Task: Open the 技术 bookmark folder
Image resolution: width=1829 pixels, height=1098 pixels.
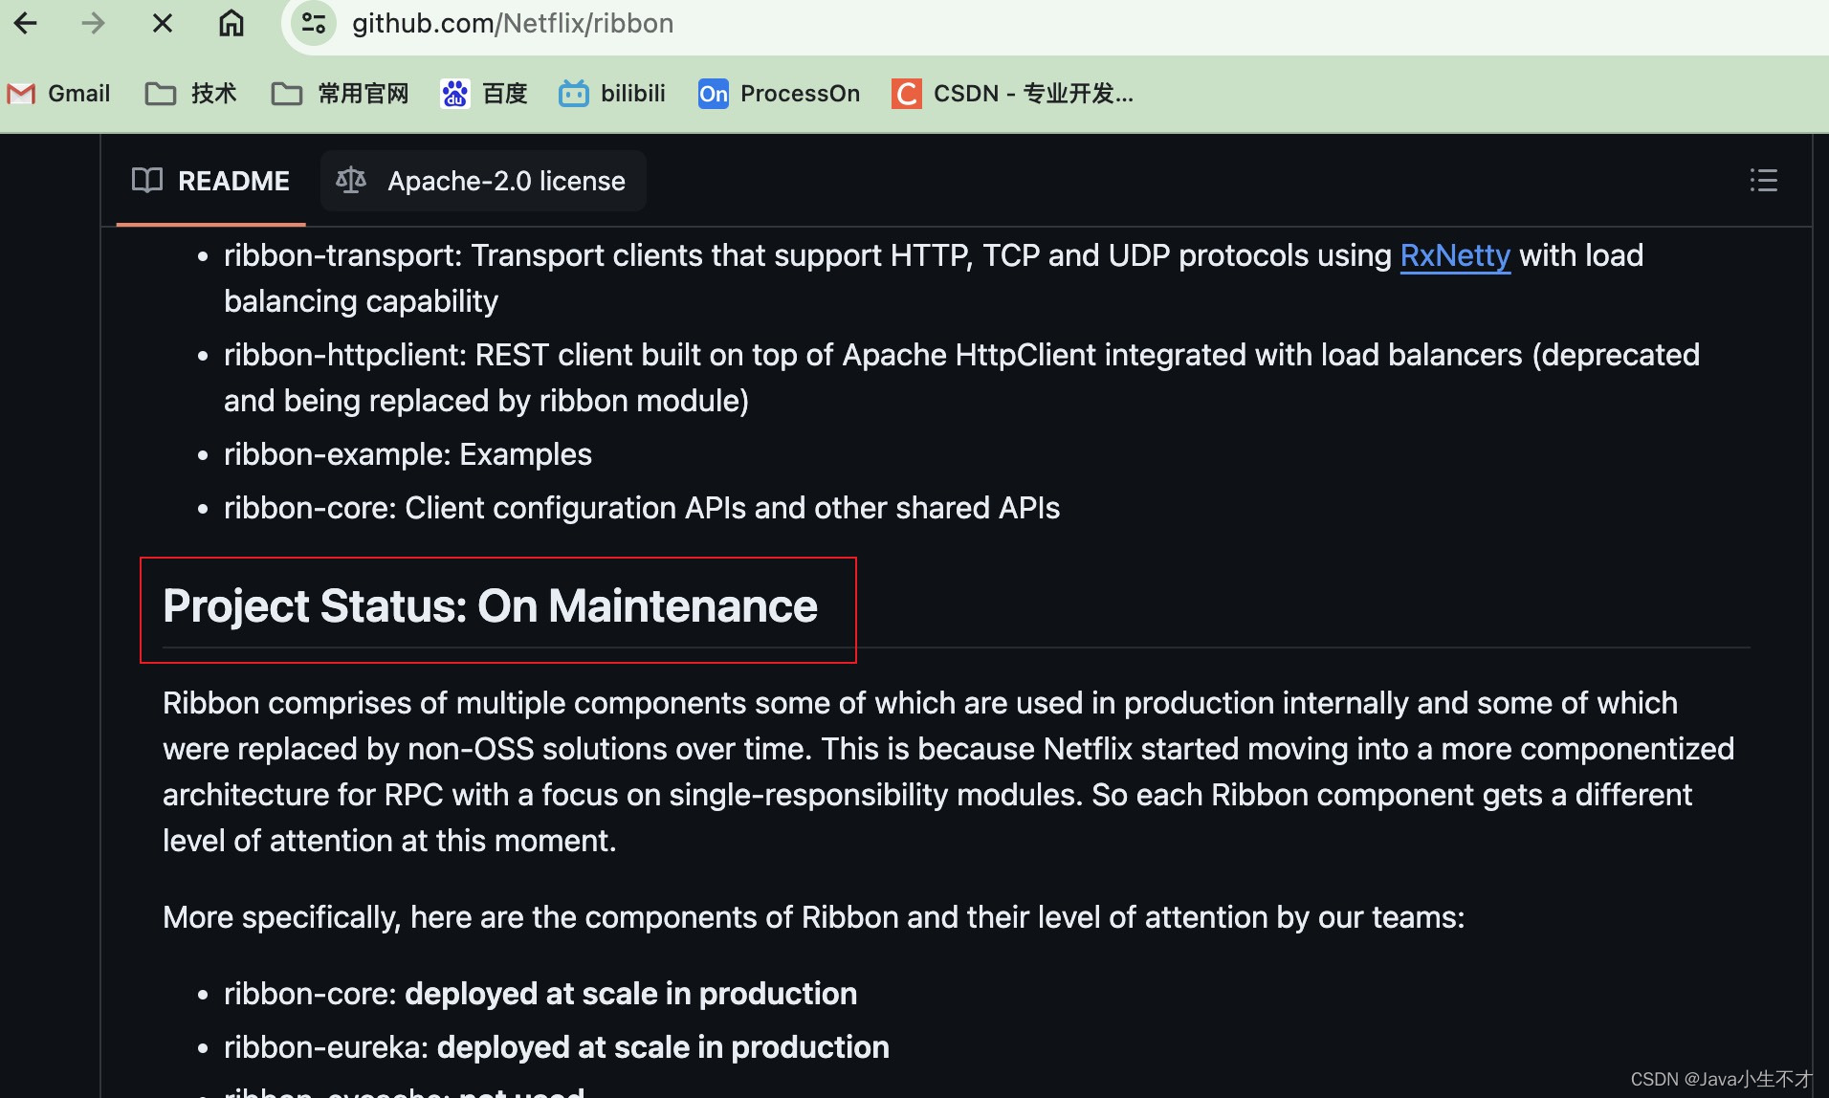Action: coord(191,94)
